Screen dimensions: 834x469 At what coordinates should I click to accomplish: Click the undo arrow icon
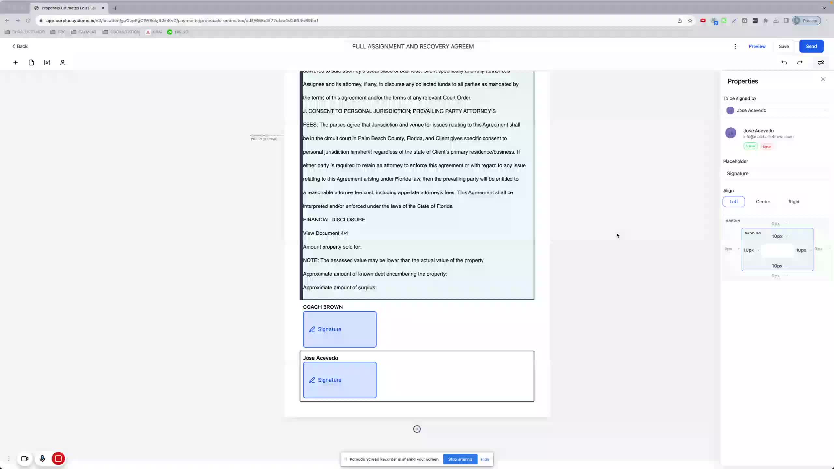pyautogui.click(x=784, y=63)
